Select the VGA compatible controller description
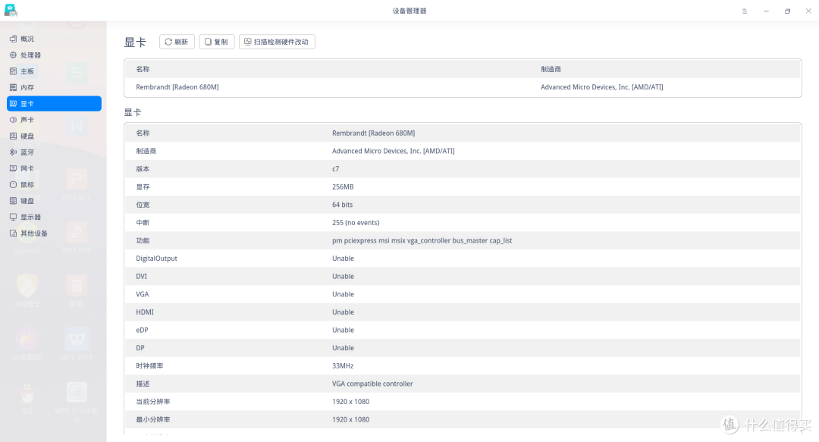Image resolution: width=819 pixels, height=442 pixels. point(372,384)
